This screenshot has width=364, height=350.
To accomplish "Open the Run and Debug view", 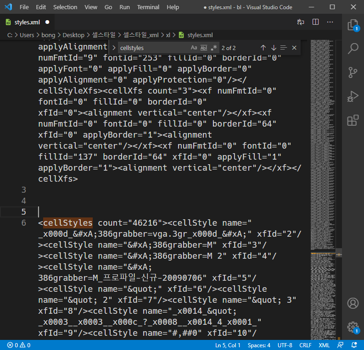I will coord(353,96).
